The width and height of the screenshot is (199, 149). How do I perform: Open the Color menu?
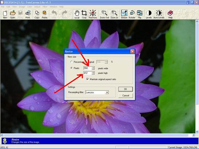(30, 7)
